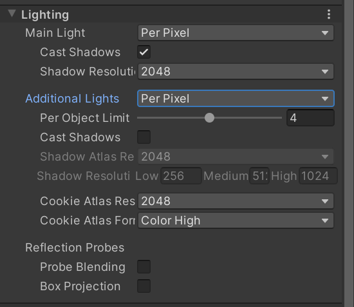Screen dimensions: 354x307
Task: Click the Cookie Atlas Res label
Action: point(88,201)
